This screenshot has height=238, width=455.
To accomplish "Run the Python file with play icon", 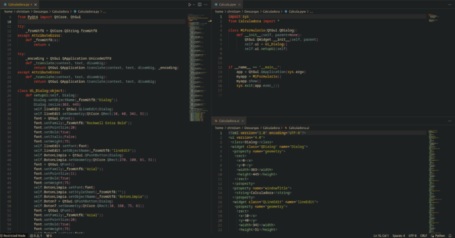I will (x=189, y=5).
